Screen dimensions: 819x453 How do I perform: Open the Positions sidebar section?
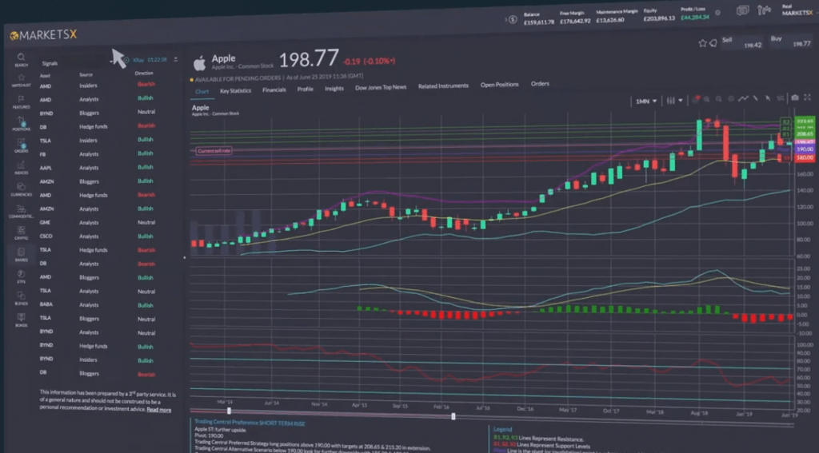tap(22, 124)
